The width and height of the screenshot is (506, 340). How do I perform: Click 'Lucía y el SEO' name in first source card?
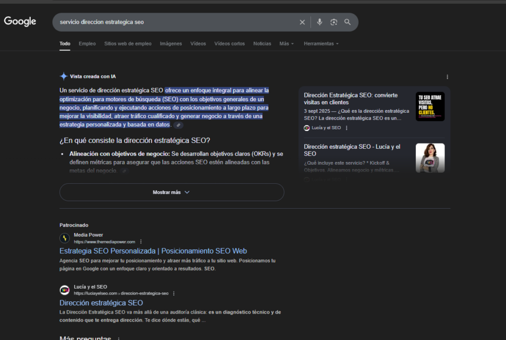pyautogui.click(x=326, y=128)
